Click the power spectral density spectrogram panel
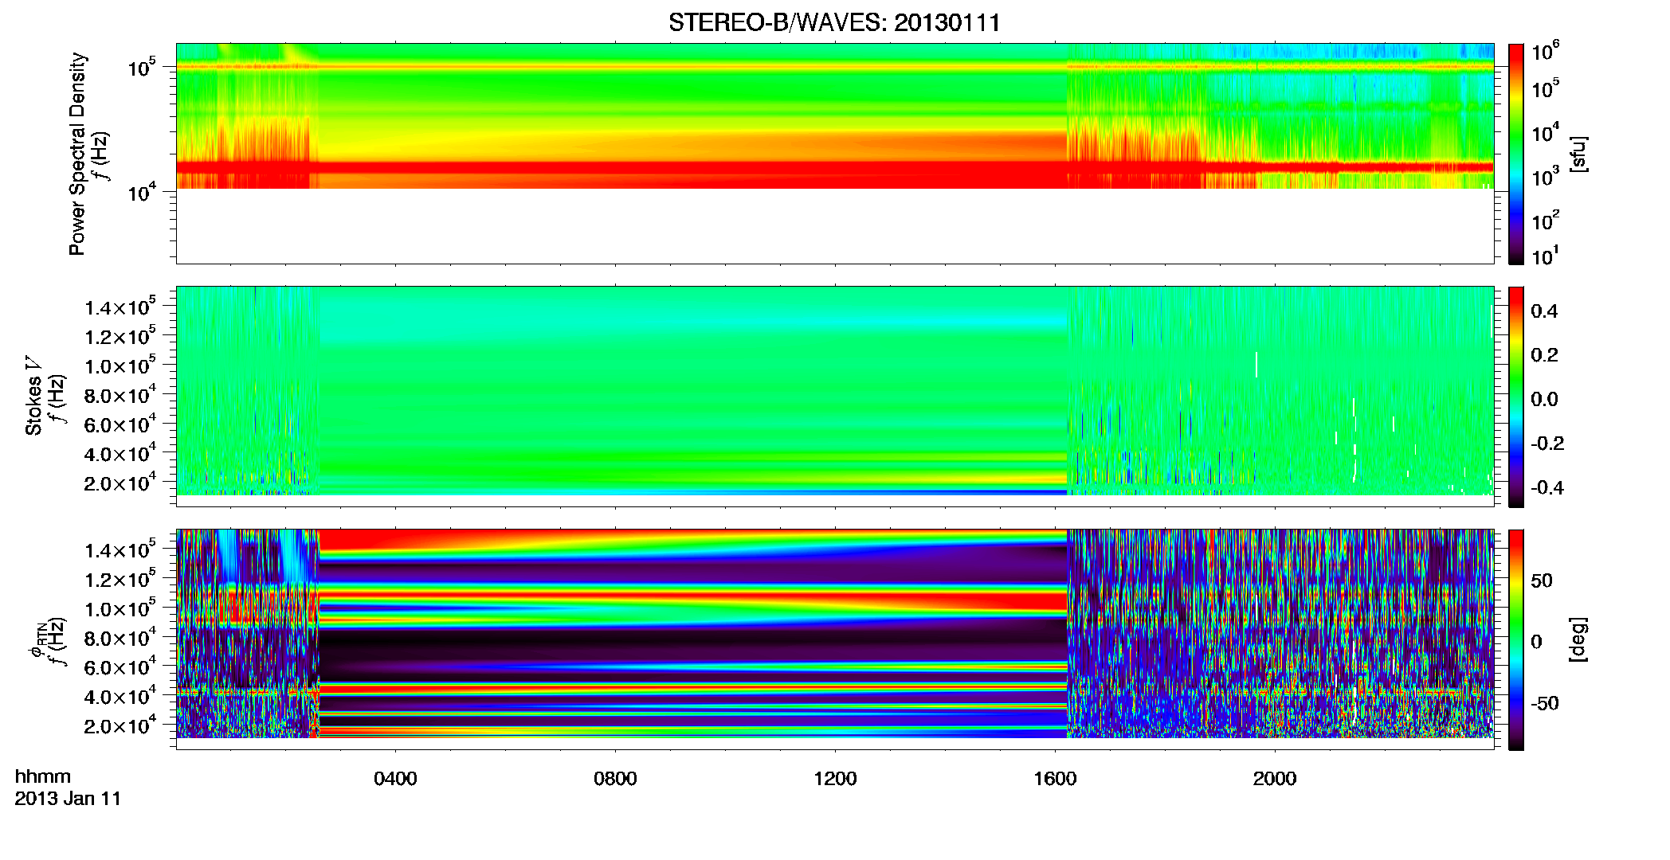Screen dimensions: 1670x860 click(x=835, y=154)
